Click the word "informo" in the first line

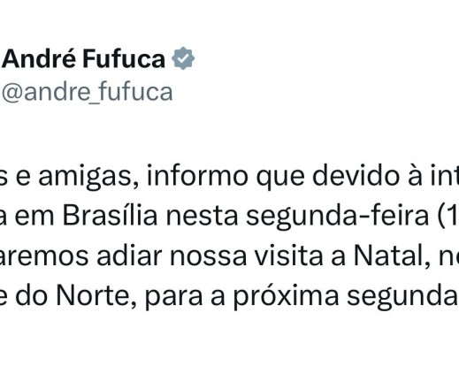[197, 176]
